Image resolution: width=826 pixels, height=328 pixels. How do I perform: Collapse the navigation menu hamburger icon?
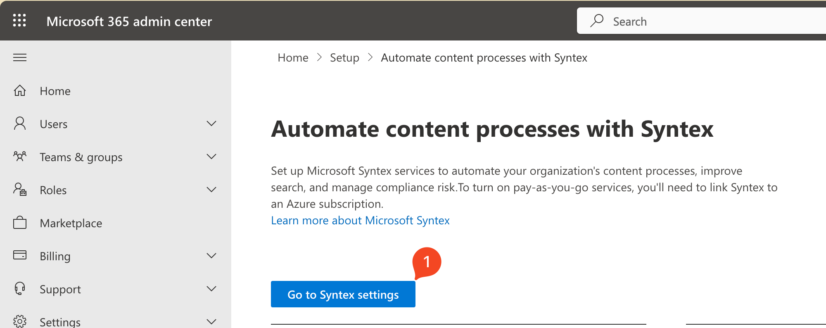click(x=20, y=57)
